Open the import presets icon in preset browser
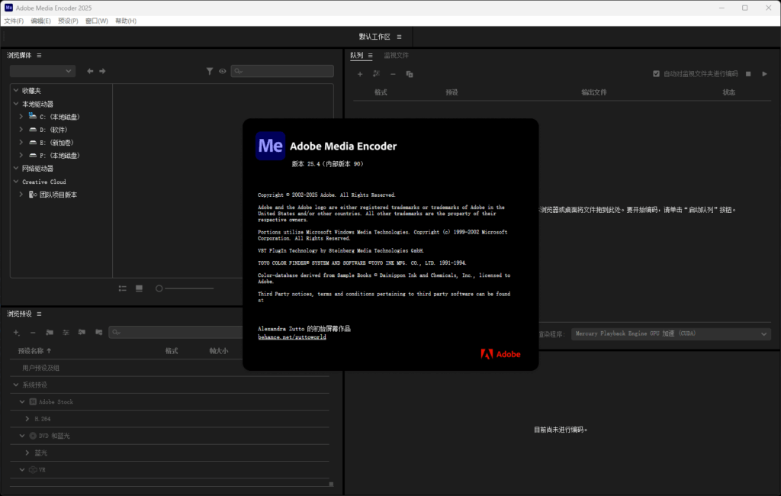 click(x=82, y=333)
